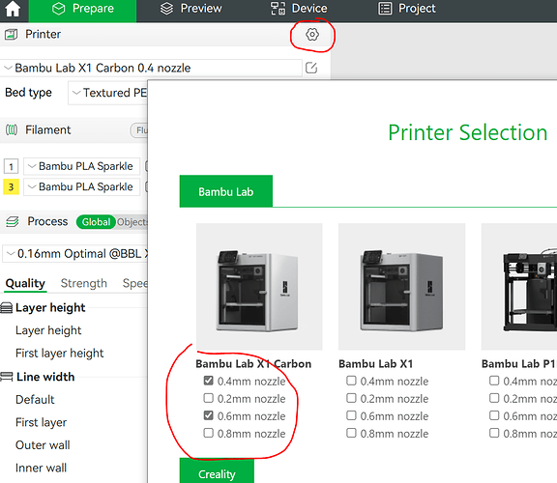557x483 pixels.
Task: Click the Layer height group icon
Action: (x=7, y=308)
